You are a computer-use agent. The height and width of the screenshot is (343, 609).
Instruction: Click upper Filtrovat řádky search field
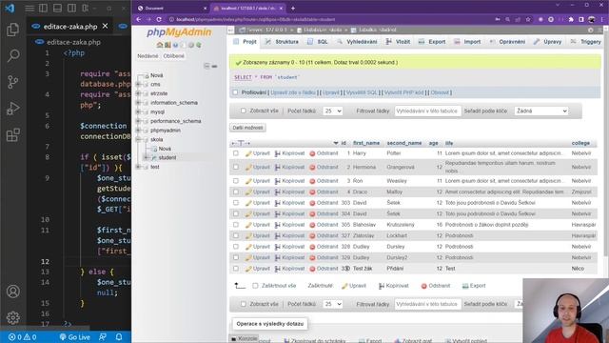427,111
